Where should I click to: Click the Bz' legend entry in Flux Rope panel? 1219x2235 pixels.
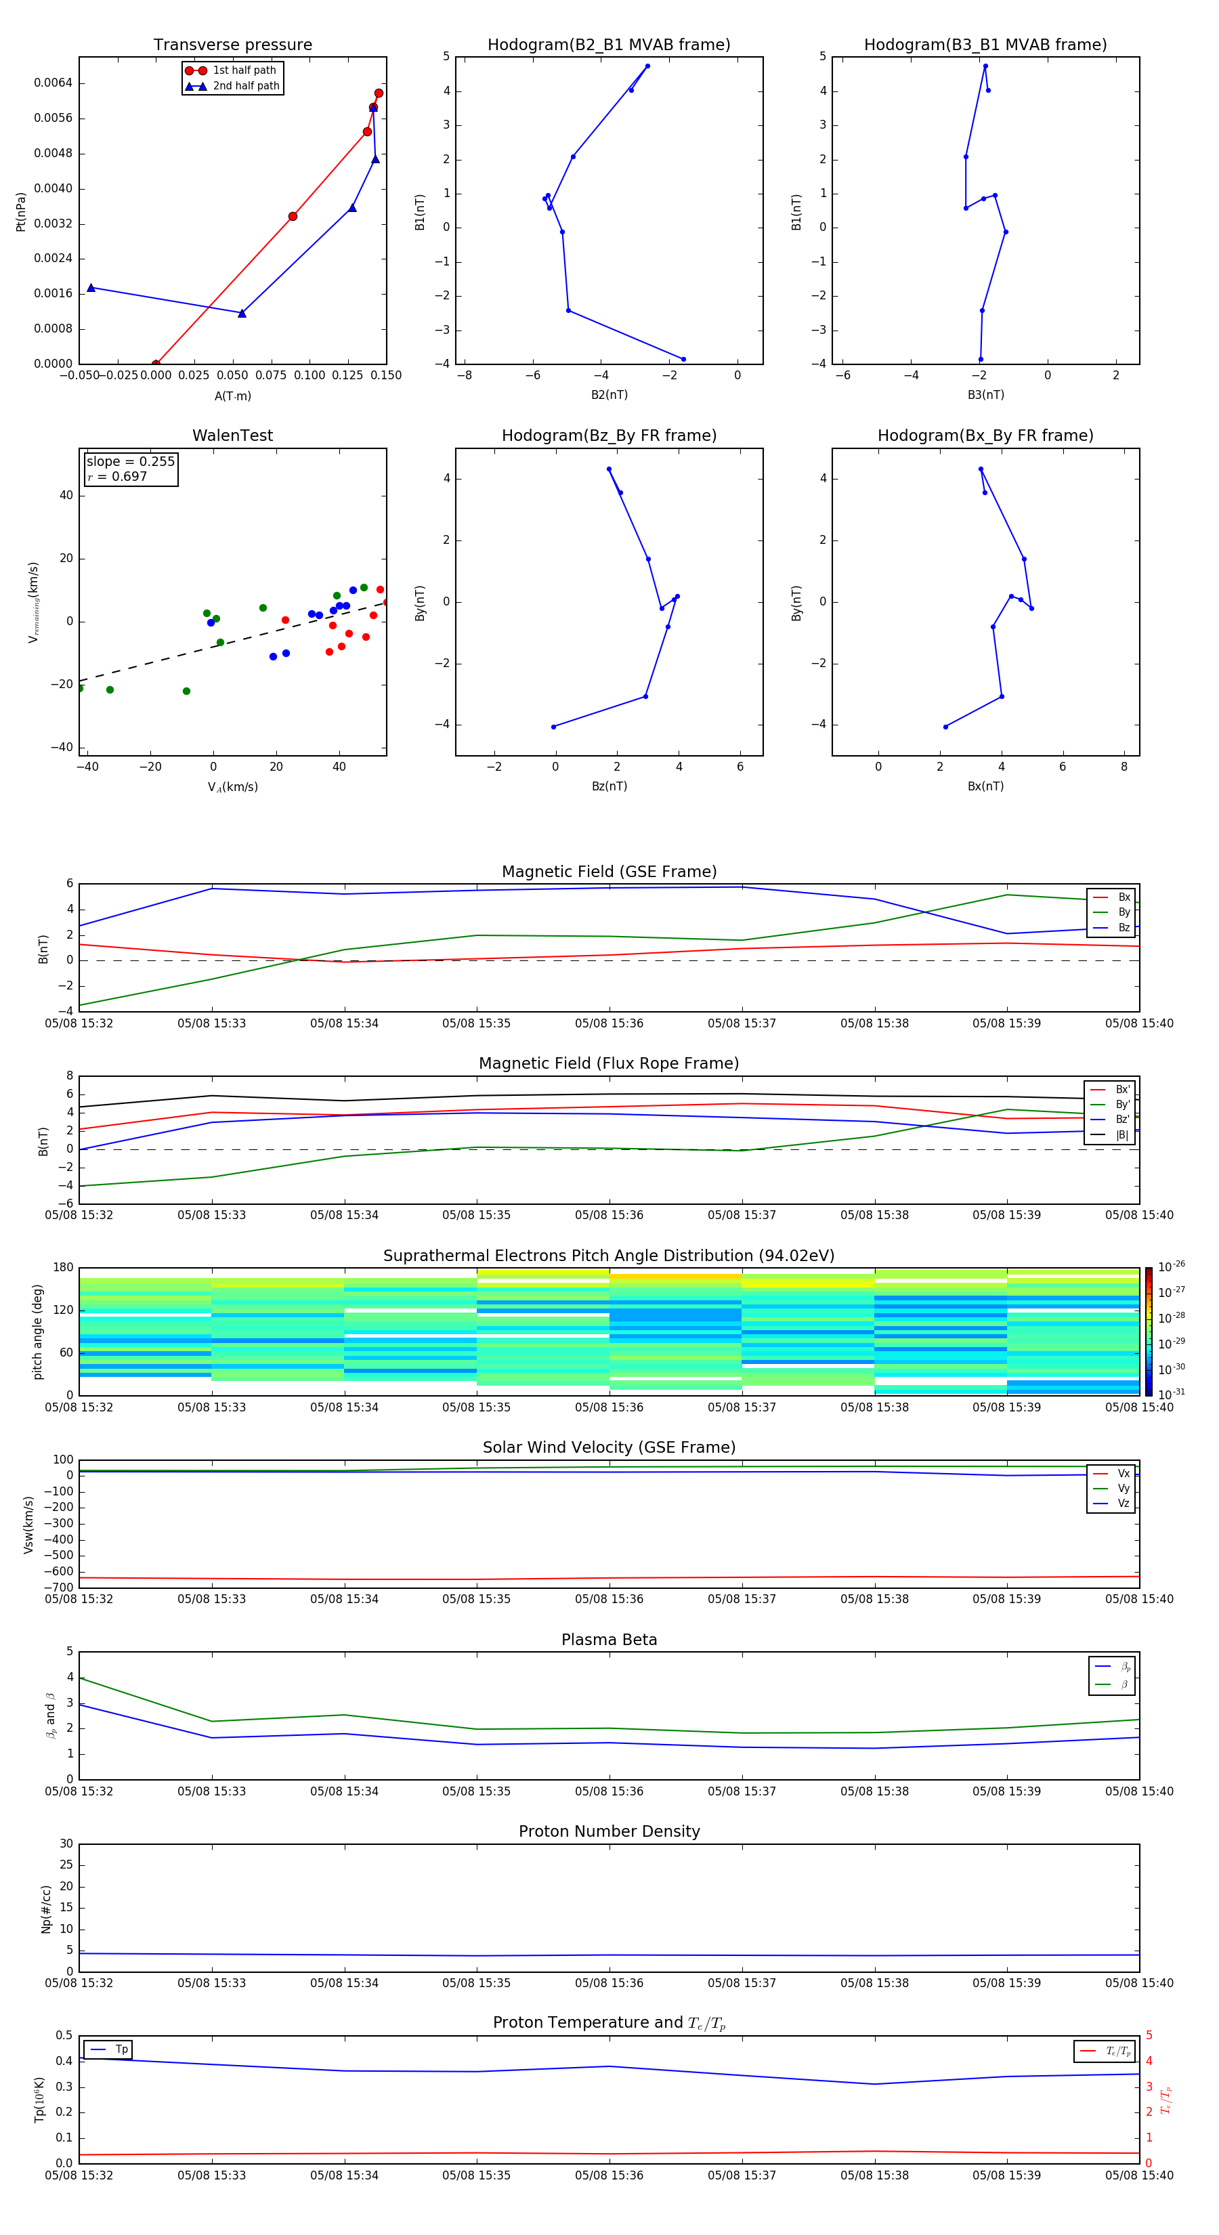coord(1111,1120)
